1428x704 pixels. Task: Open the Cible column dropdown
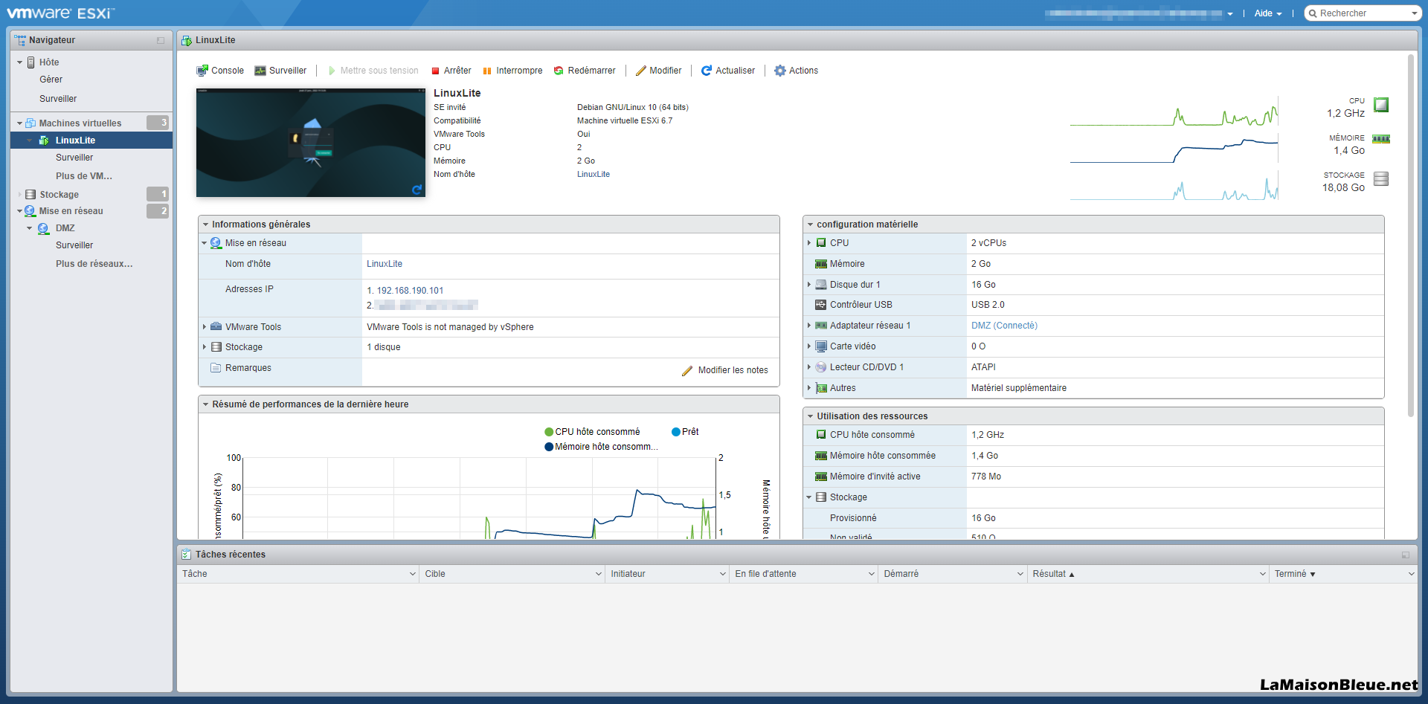coord(599,574)
